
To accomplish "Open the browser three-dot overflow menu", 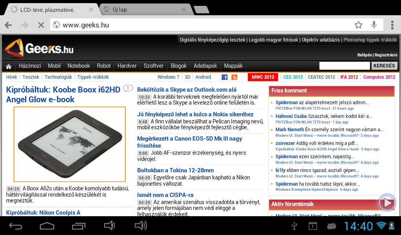I will (392, 25).
